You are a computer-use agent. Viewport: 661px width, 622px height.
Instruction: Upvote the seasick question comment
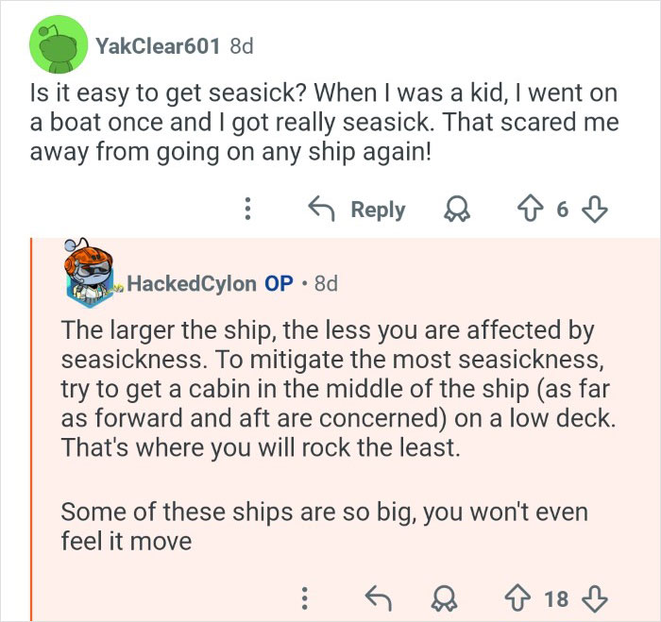(529, 210)
